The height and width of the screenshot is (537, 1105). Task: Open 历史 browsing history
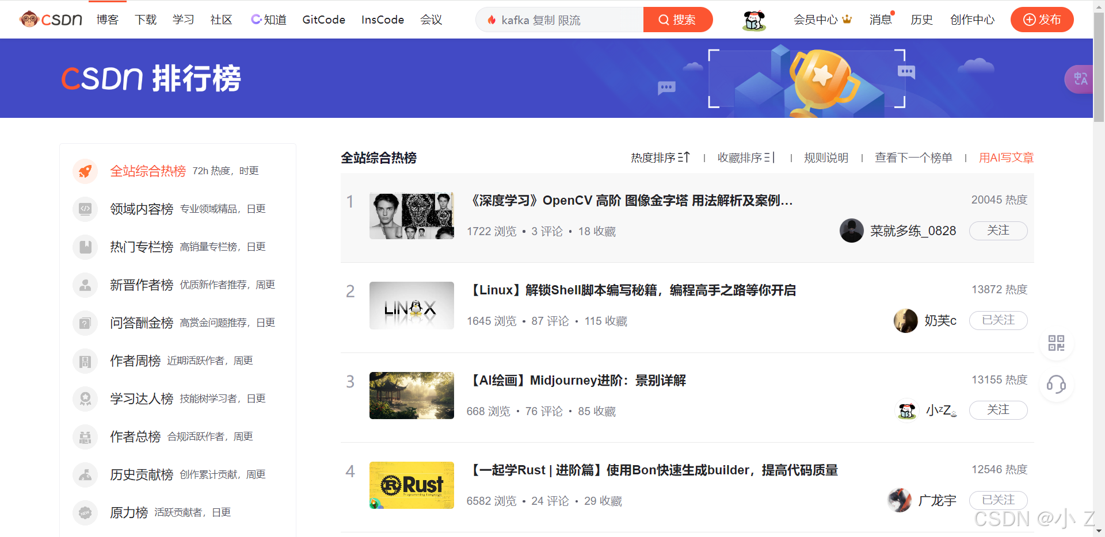(x=921, y=20)
